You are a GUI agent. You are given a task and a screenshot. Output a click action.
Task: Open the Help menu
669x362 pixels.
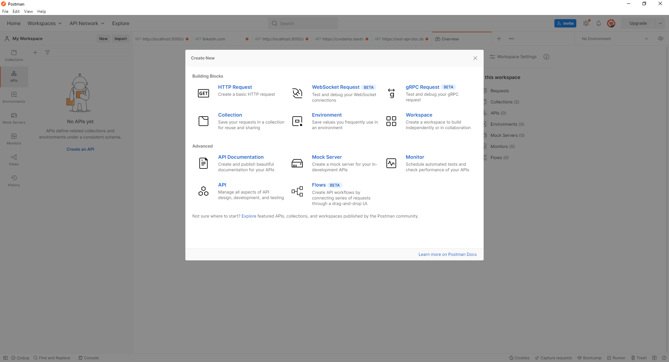pos(41,11)
